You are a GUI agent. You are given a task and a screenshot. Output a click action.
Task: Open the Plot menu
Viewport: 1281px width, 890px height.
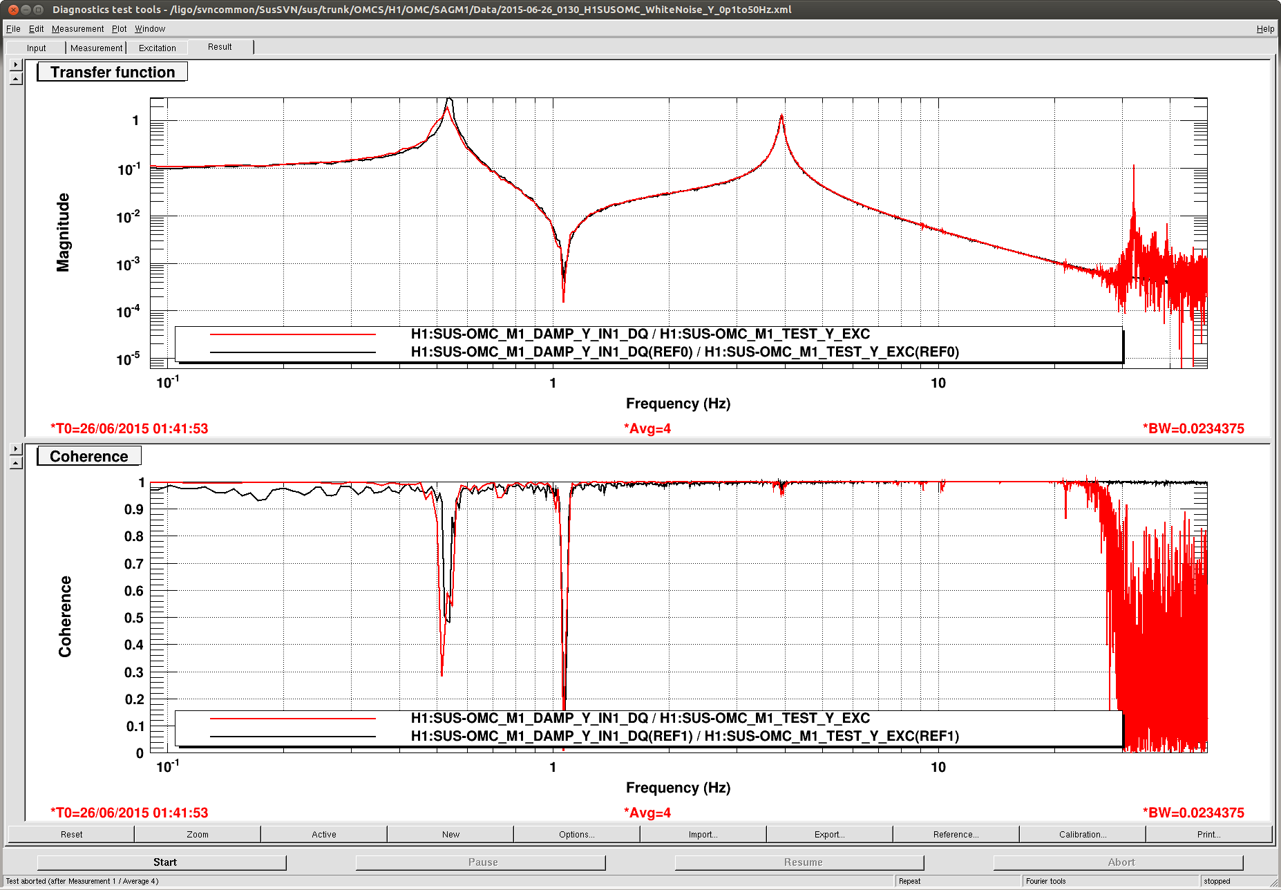click(x=120, y=28)
